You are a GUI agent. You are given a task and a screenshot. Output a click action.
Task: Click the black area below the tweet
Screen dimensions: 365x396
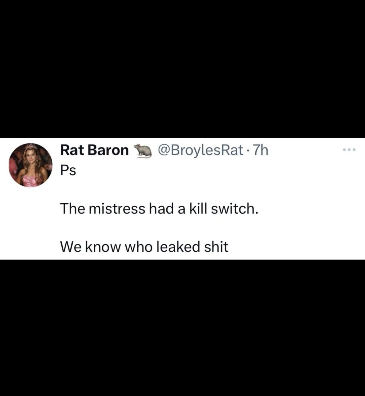tap(182, 328)
